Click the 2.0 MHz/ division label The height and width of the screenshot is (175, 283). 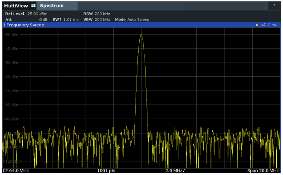pos(175,170)
